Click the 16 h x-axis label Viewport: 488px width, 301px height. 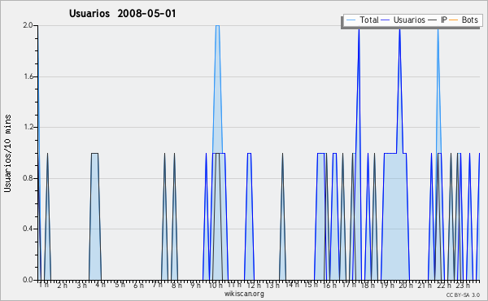(329, 285)
